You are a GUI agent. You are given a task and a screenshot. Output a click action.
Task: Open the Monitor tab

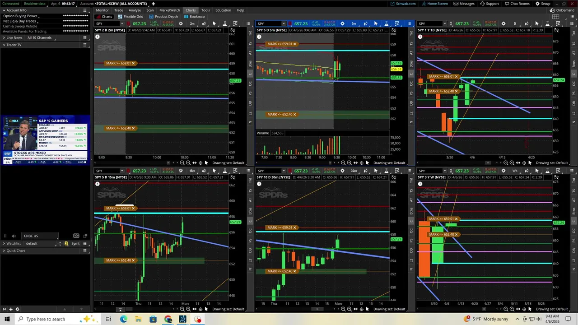(102, 10)
